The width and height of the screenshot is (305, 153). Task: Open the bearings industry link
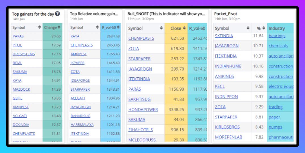[277, 36]
